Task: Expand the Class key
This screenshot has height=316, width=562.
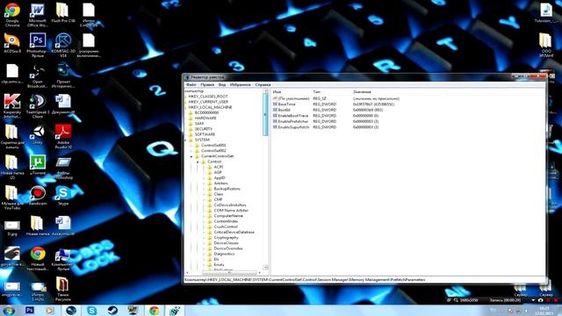Action: tap(205, 194)
